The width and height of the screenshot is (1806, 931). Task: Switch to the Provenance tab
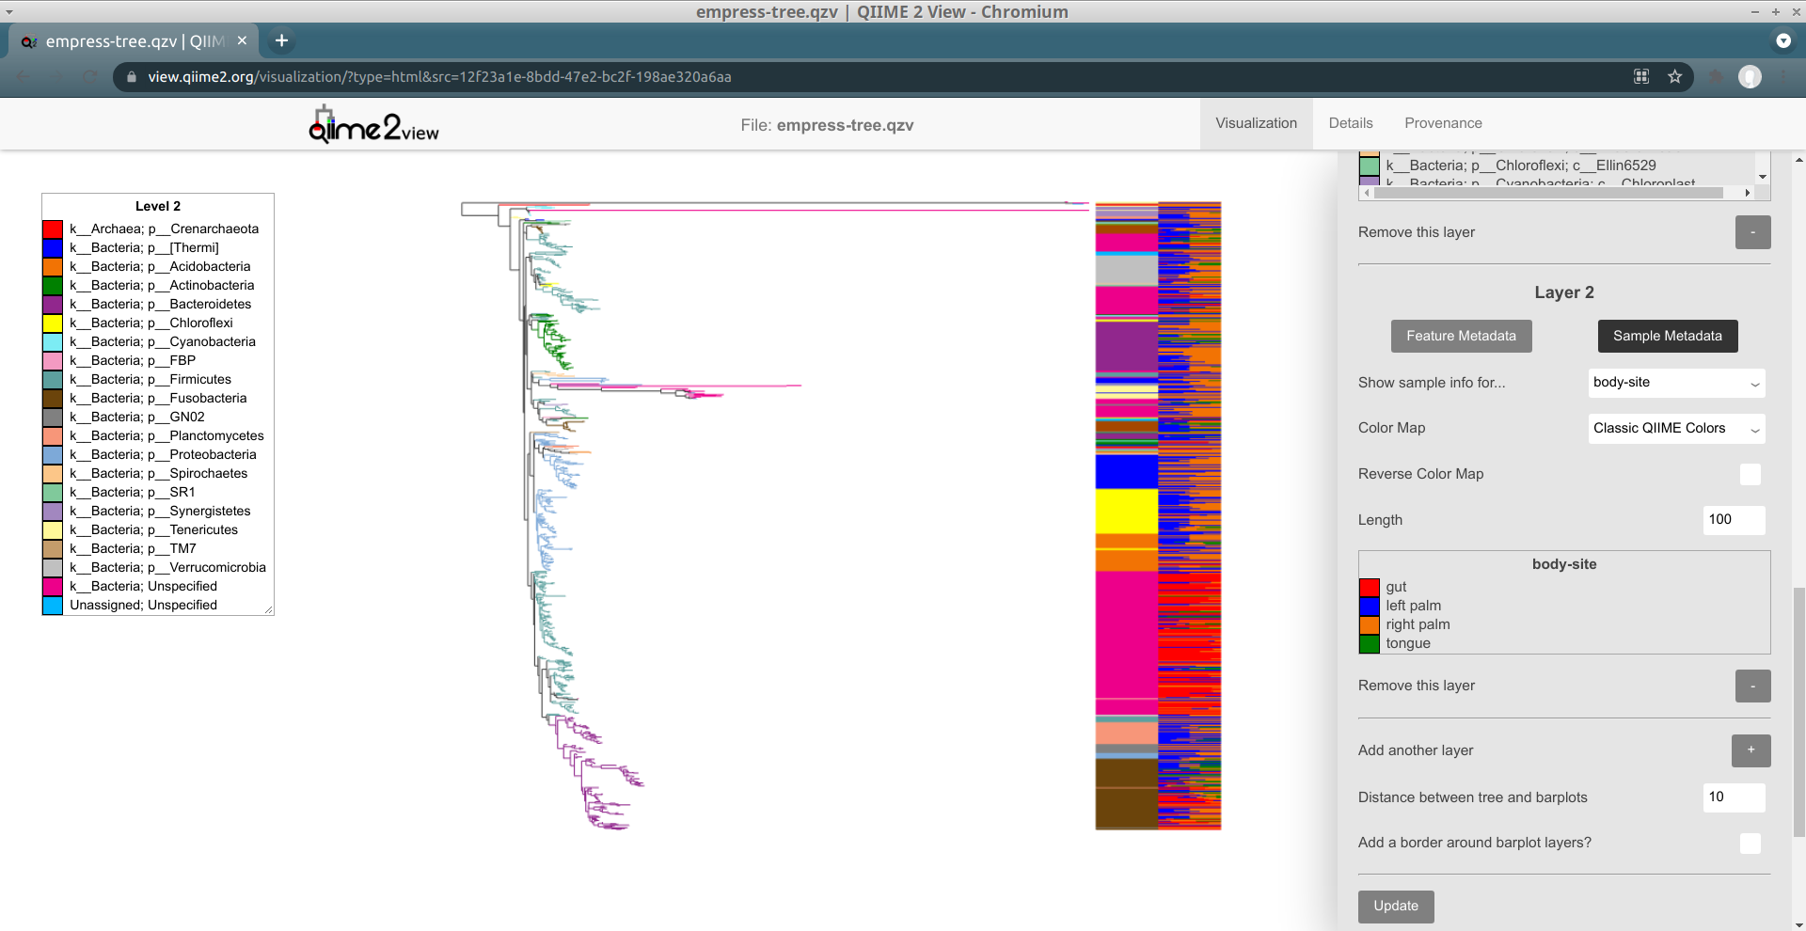1443,123
